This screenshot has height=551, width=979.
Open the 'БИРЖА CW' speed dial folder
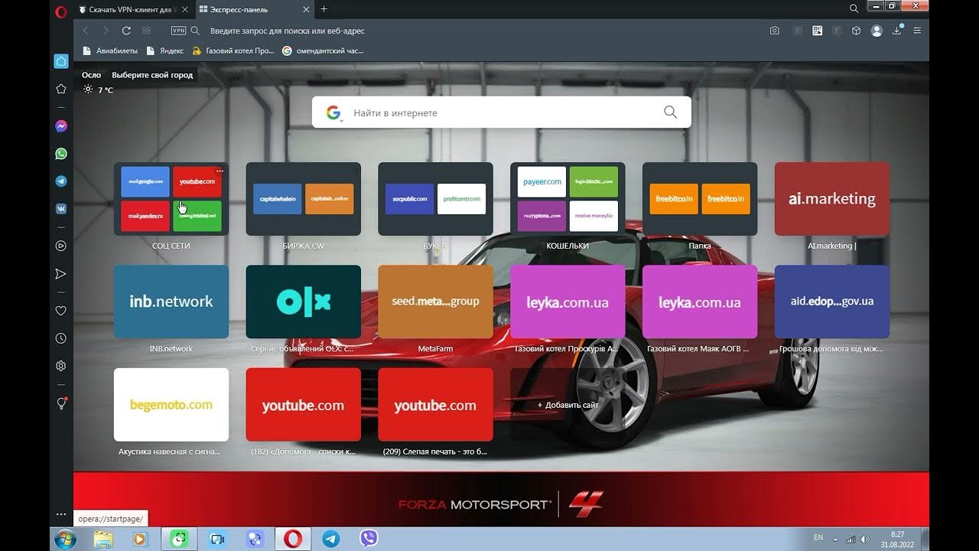click(x=304, y=199)
